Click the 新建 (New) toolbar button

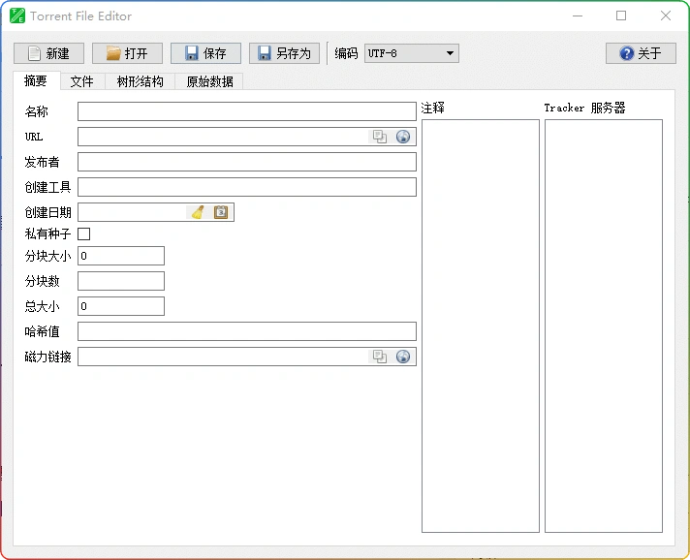pos(48,53)
